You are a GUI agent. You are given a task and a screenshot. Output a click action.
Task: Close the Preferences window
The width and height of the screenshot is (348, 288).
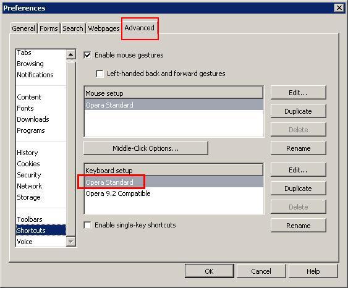(x=339, y=8)
